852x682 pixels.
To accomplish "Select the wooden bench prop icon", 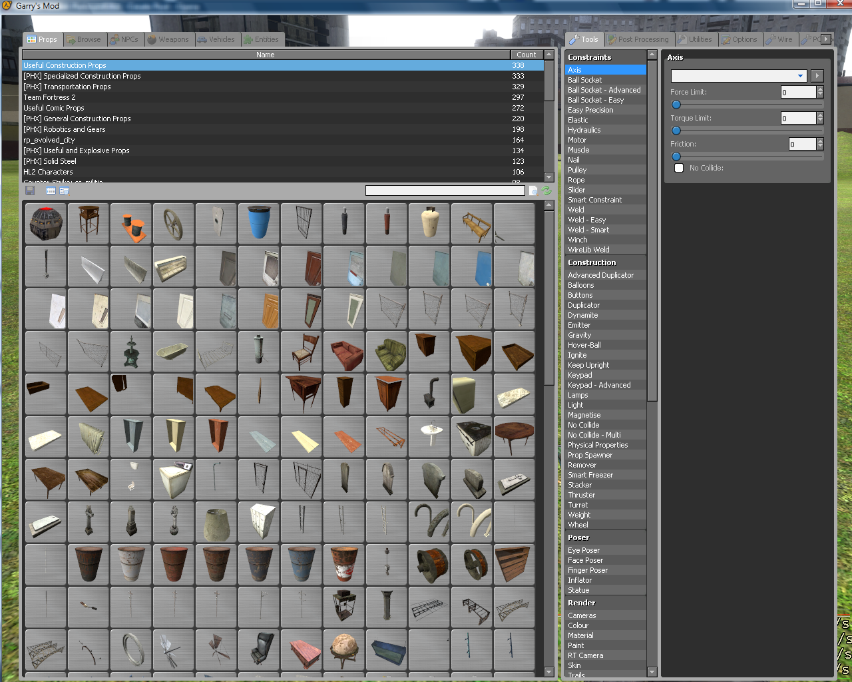I will (472, 224).
